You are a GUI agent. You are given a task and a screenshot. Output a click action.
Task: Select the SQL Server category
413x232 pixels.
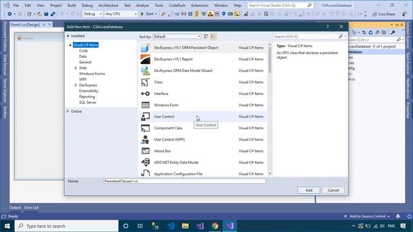point(88,102)
